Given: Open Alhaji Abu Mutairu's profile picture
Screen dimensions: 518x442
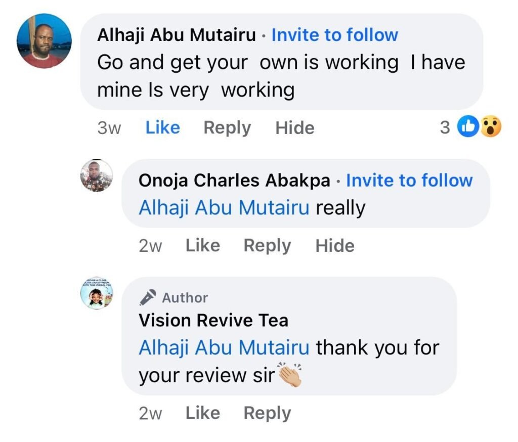Looking at the screenshot, I should (45, 41).
